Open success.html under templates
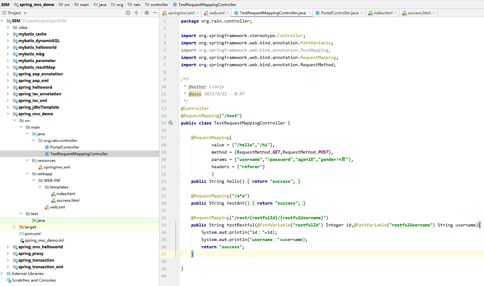Screen dimensions: 484x286 click(68, 200)
